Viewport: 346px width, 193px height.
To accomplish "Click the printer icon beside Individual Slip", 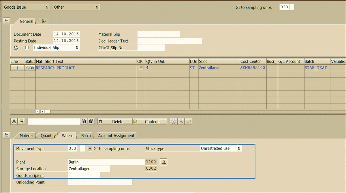I will click(16, 48).
